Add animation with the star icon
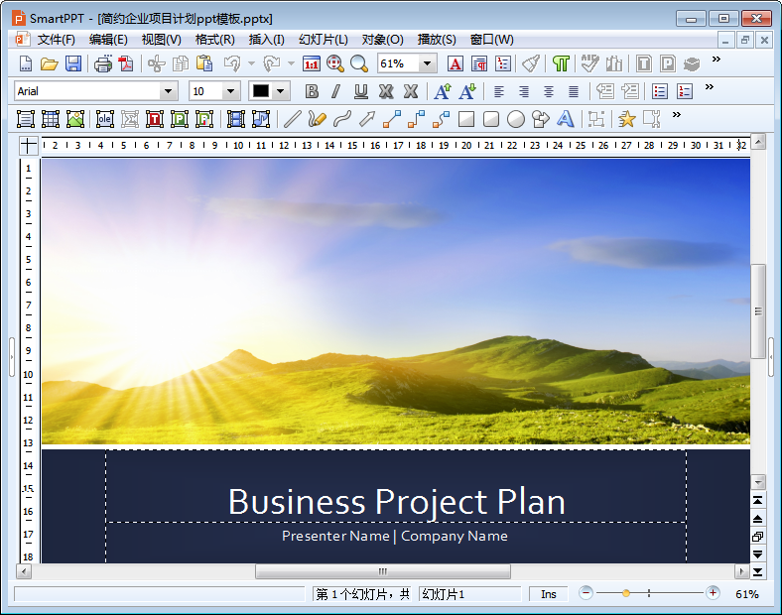782x615 pixels. coord(626,119)
